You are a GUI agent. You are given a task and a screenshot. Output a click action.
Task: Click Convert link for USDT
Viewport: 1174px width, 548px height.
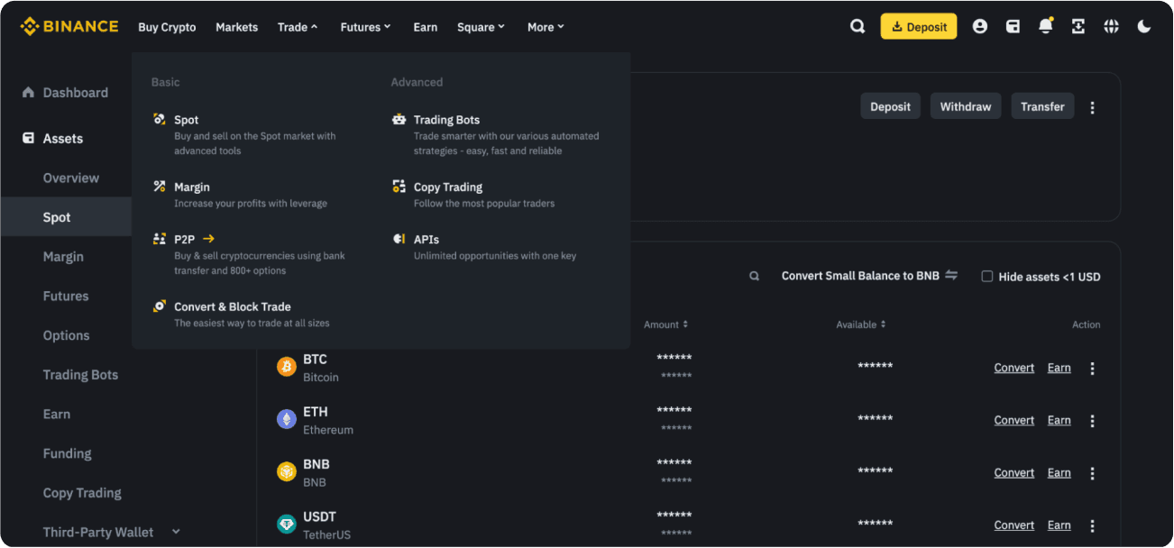[1014, 525]
